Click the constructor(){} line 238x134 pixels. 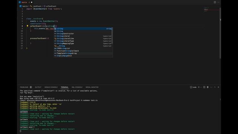coord(38,24)
